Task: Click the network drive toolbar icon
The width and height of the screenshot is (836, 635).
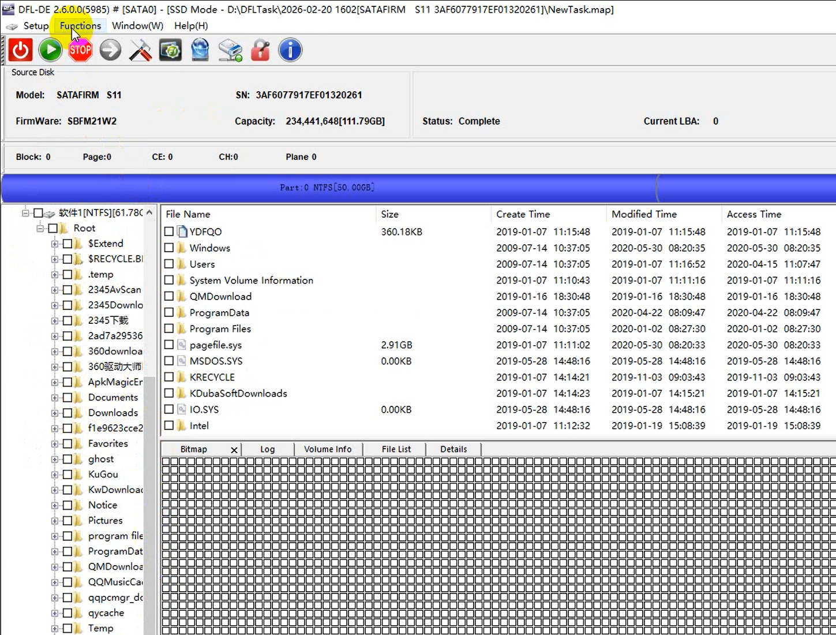Action: [230, 50]
